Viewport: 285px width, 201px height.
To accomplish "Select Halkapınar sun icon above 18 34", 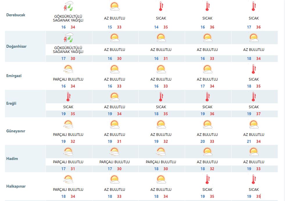I will click(x=161, y=179).
